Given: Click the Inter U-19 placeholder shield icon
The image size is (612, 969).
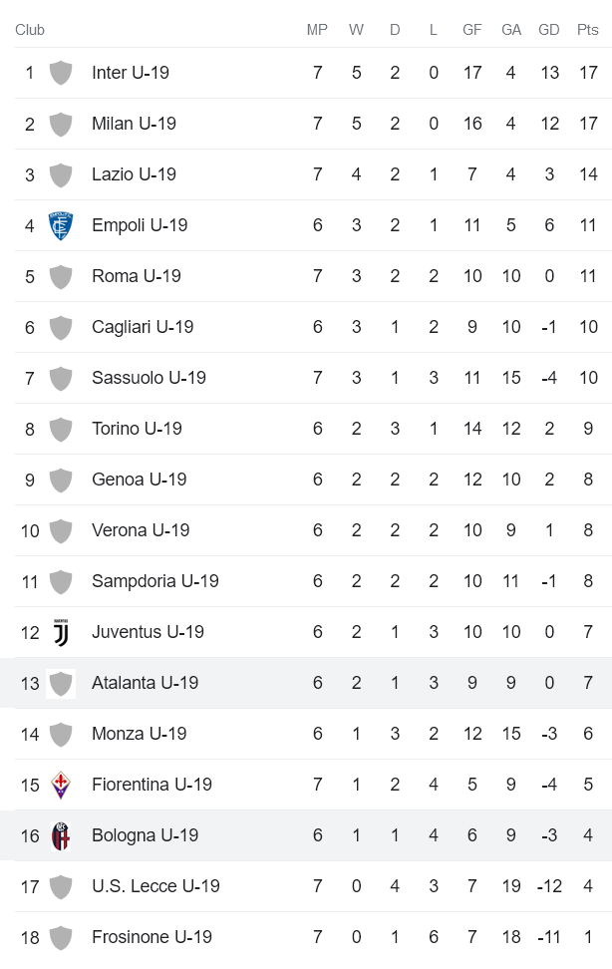Looking at the screenshot, I should coord(61,73).
